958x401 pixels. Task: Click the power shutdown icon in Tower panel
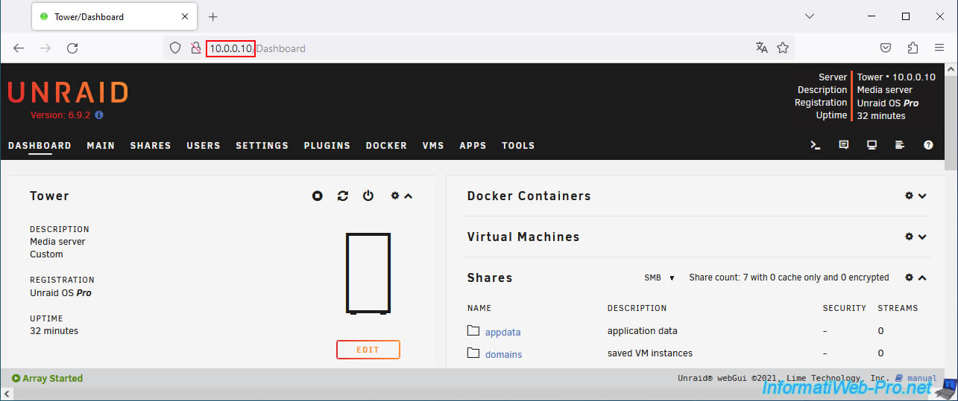[x=368, y=196]
